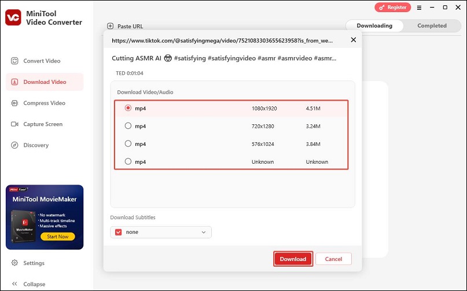
Task: Select the mp4 576x1024 radio button
Action: tap(128, 144)
